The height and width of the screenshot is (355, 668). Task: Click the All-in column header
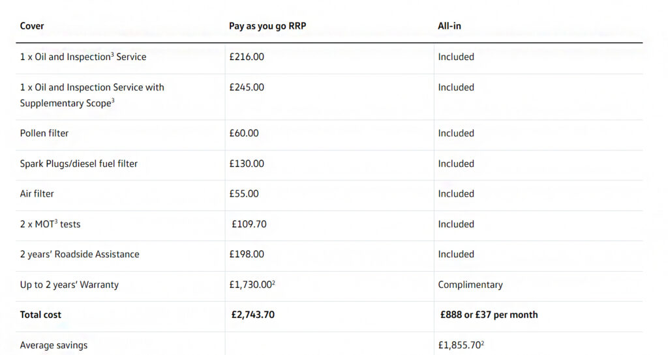coord(449,26)
